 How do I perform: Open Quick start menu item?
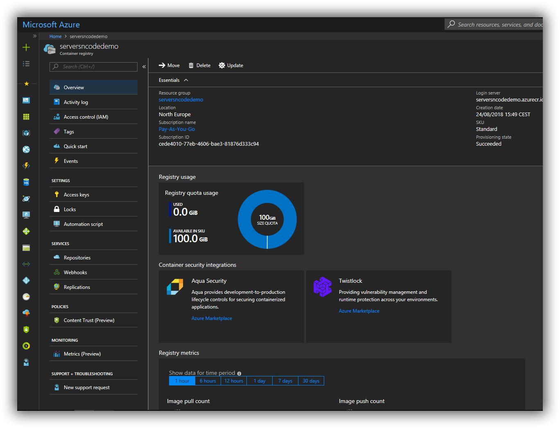[93, 146]
